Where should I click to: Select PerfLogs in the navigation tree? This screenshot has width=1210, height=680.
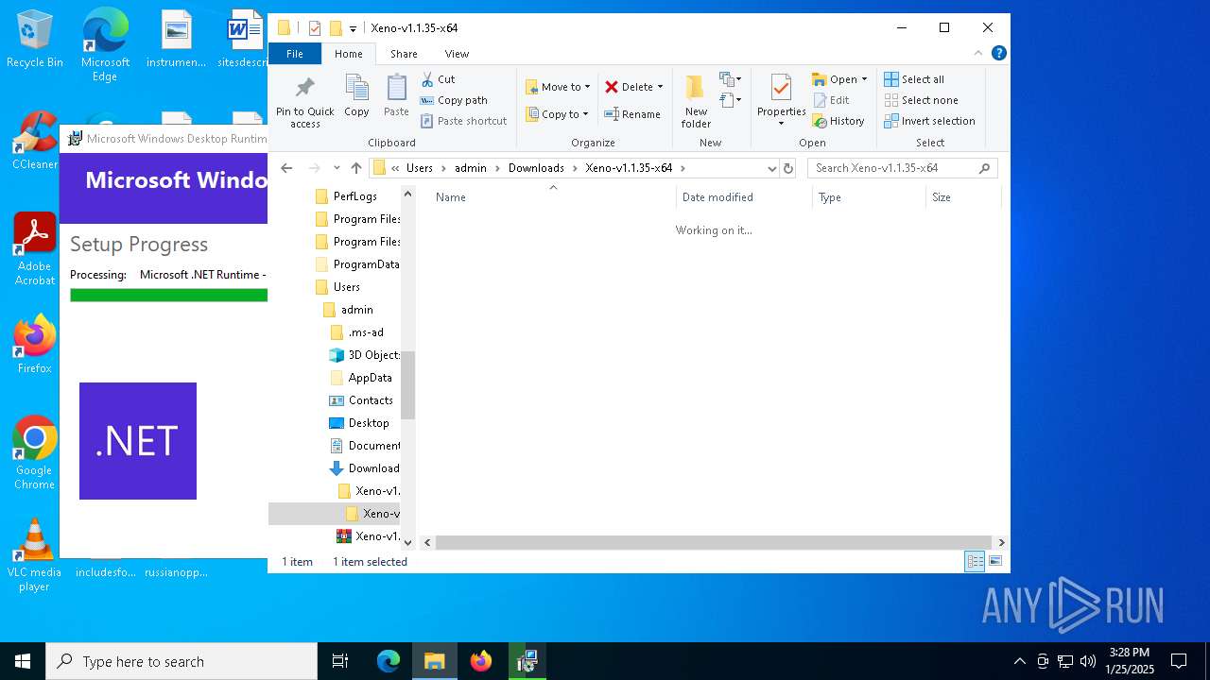pos(354,196)
